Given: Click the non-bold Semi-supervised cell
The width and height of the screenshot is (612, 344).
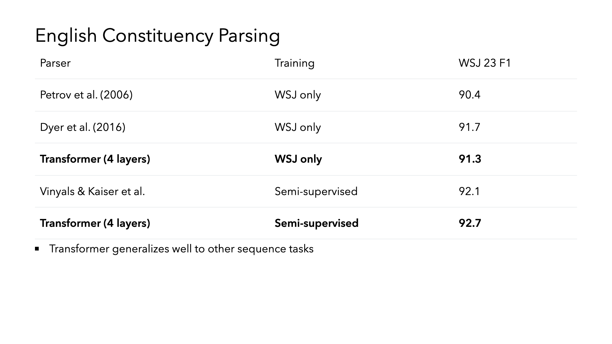Looking at the screenshot, I should tap(316, 192).
